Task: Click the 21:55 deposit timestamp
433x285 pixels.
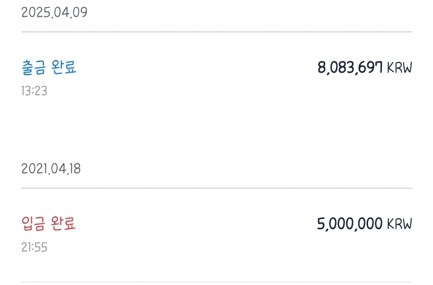Action: [34, 247]
